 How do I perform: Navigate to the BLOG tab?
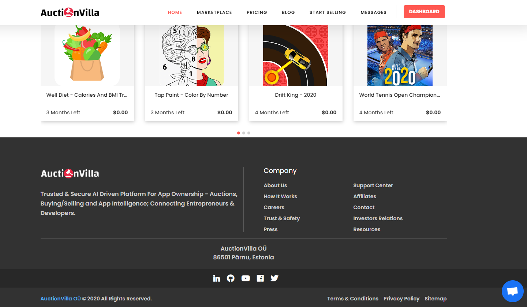click(x=288, y=12)
